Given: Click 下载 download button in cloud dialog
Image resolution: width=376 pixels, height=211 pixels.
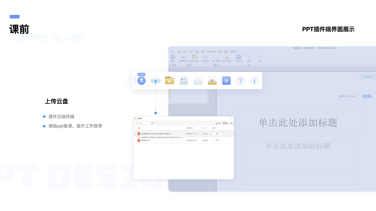Looking at the screenshot, I should [218, 123].
